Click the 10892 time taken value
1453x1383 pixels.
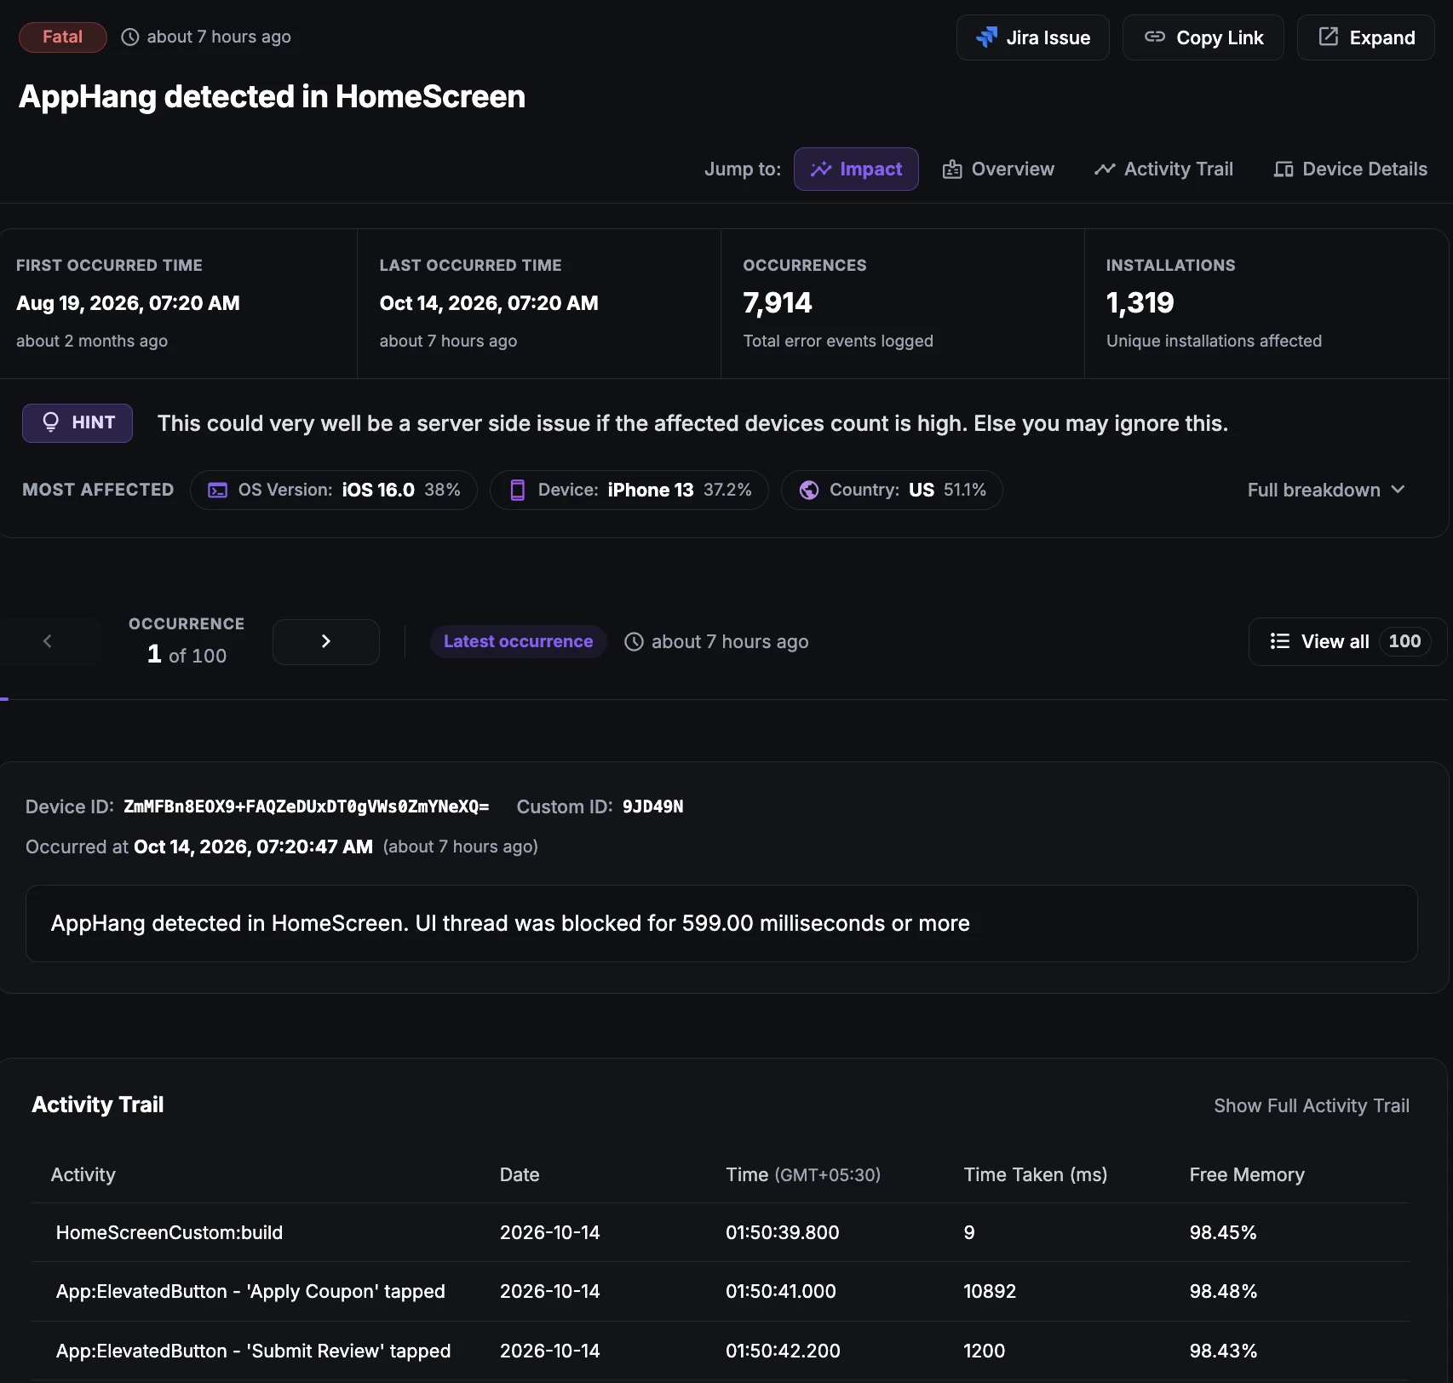pos(990,1291)
